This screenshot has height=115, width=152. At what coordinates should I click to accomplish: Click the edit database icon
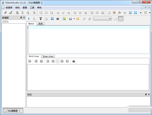pos(23,13)
